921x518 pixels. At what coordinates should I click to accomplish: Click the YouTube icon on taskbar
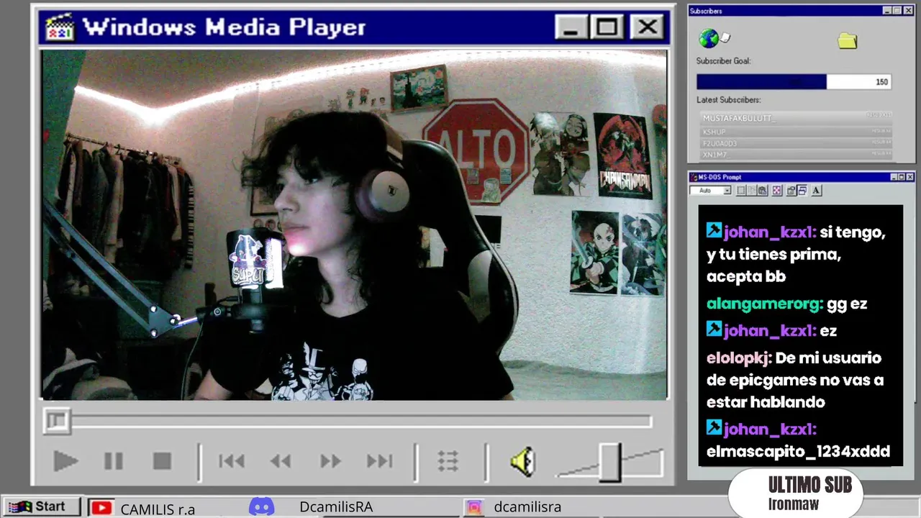pyautogui.click(x=101, y=508)
